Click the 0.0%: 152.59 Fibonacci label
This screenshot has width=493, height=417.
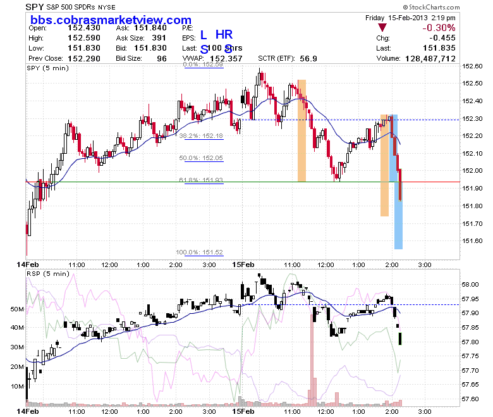[203, 64]
